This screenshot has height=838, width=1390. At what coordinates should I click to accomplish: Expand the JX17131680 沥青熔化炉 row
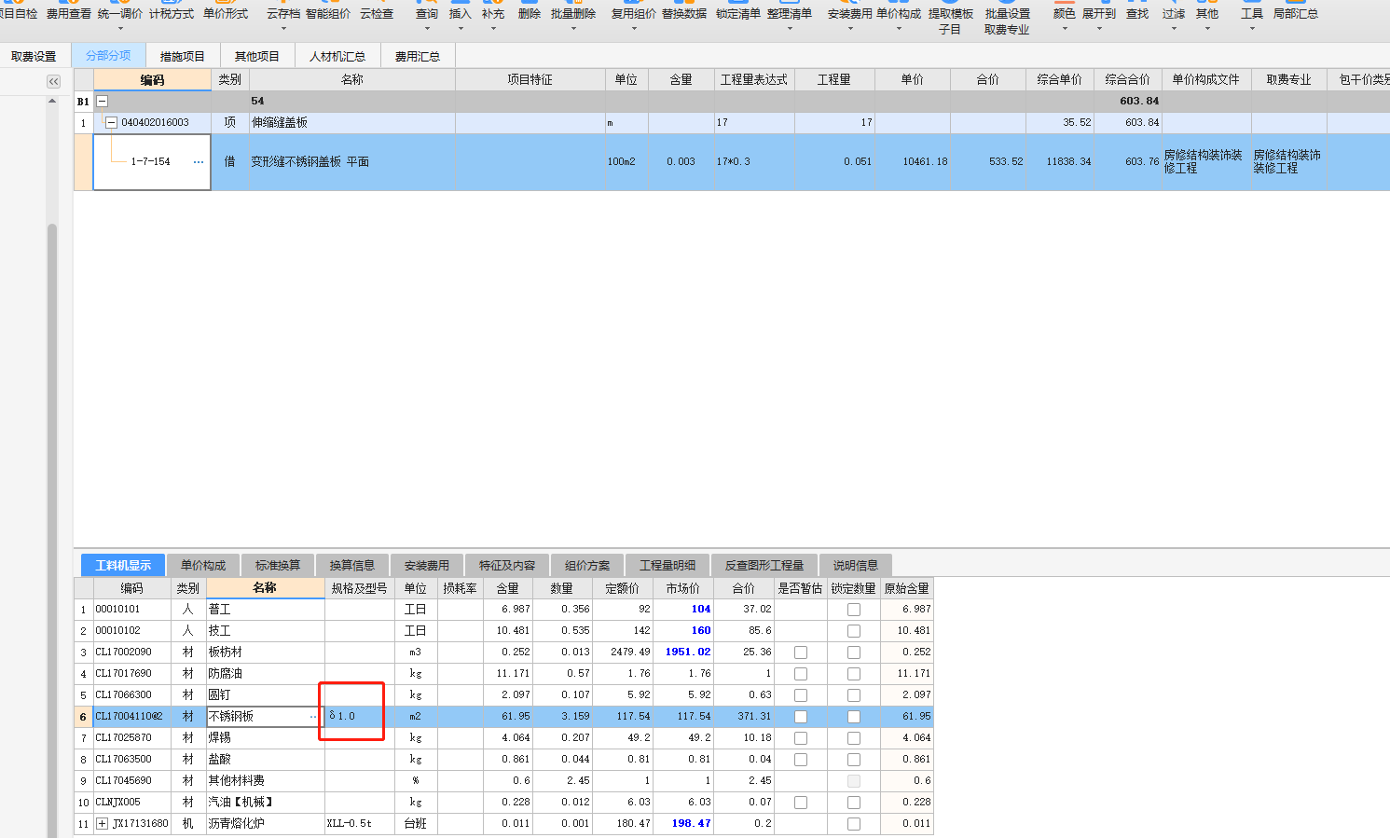click(x=103, y=824)
